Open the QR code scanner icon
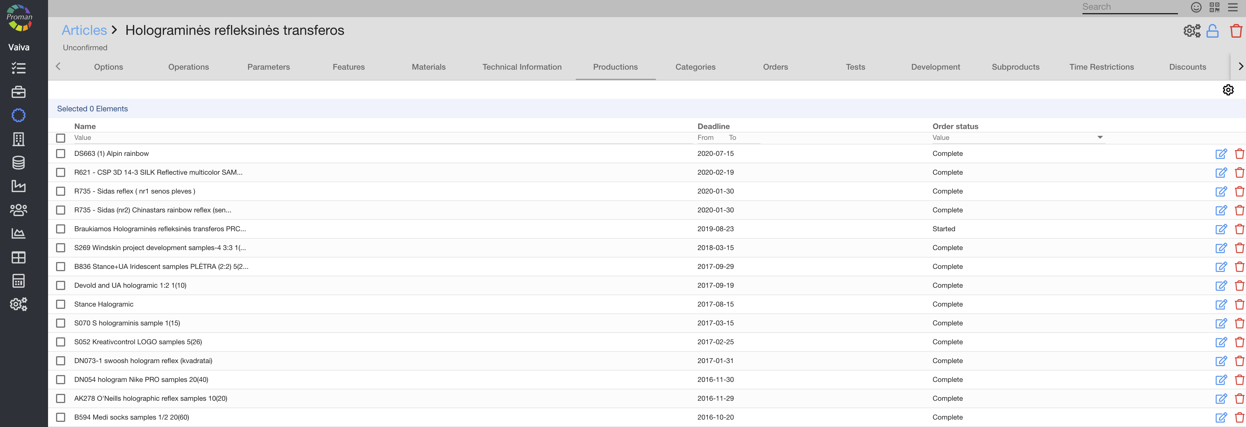This screenshot has height=427, width=1246. pyautogui.click(x=1214, y=7)
